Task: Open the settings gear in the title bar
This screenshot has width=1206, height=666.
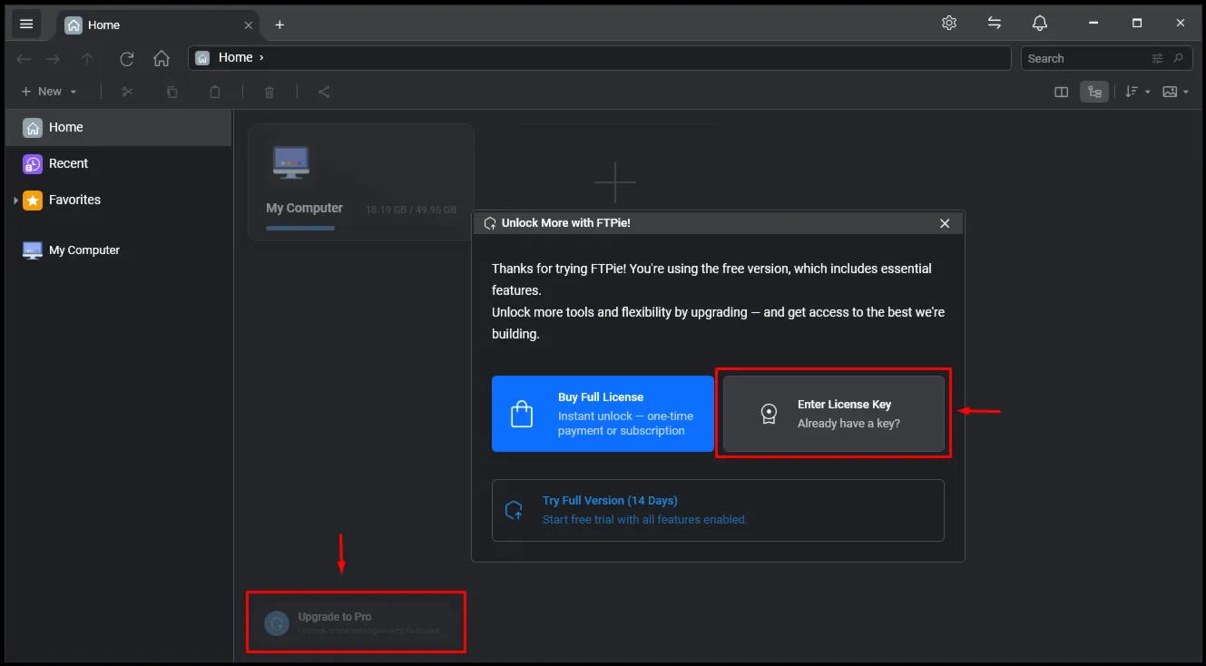Action: [x=949, y=24]
